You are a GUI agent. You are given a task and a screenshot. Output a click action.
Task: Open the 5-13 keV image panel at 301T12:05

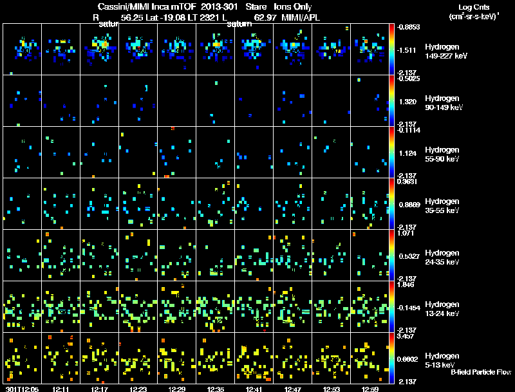pos(23,358)
